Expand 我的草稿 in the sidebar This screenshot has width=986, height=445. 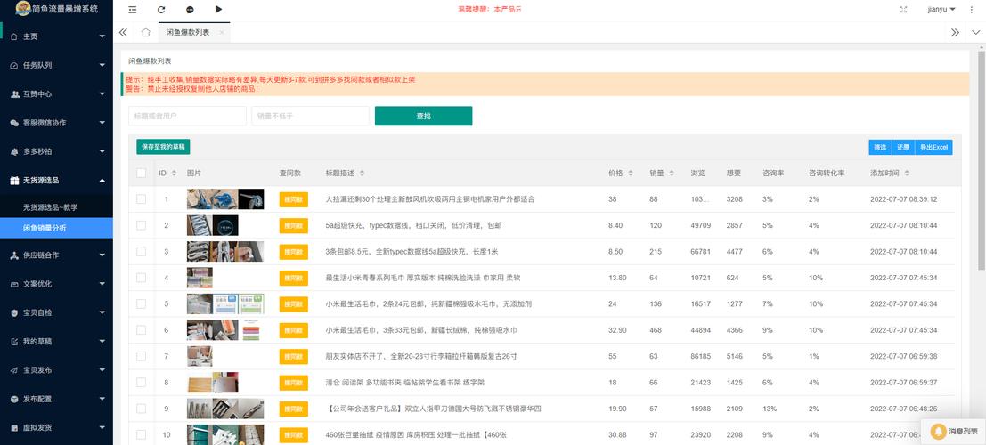pos(57,341)
